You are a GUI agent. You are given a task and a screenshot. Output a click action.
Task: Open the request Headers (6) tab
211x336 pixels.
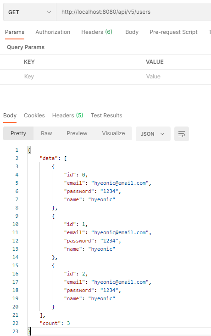click(x=97, y=32)
